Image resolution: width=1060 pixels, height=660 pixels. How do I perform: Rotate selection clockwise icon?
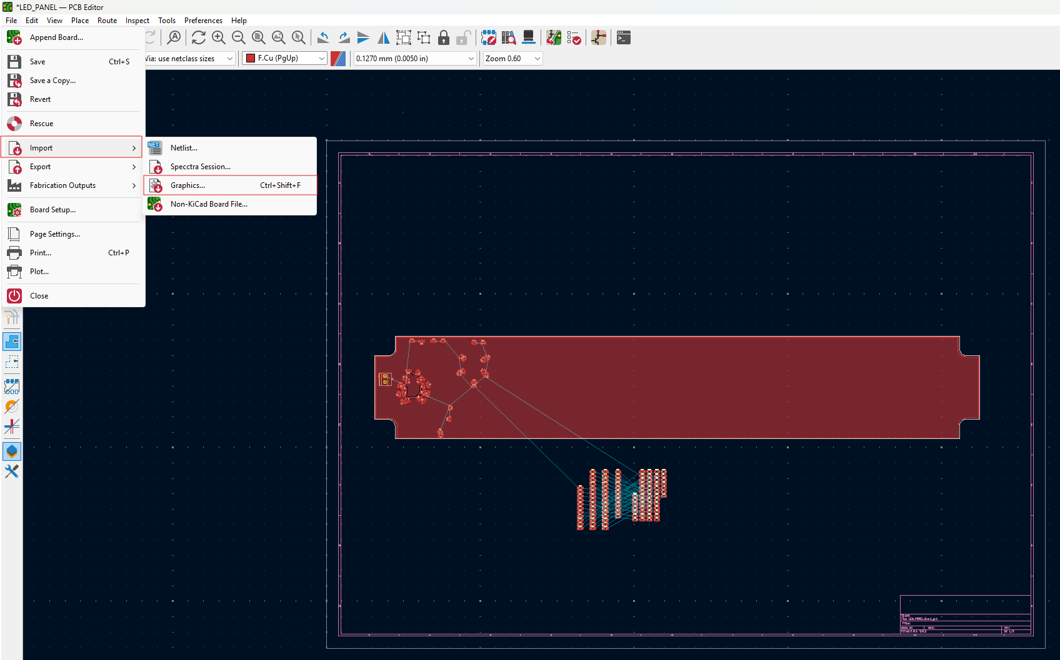(x=343, y=37)
